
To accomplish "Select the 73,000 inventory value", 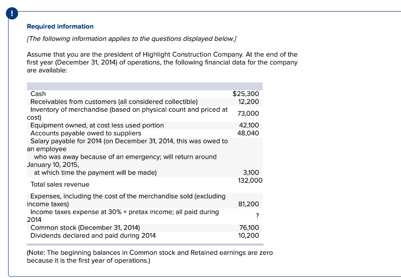I will pyautogui.click(x=248, y=113).
